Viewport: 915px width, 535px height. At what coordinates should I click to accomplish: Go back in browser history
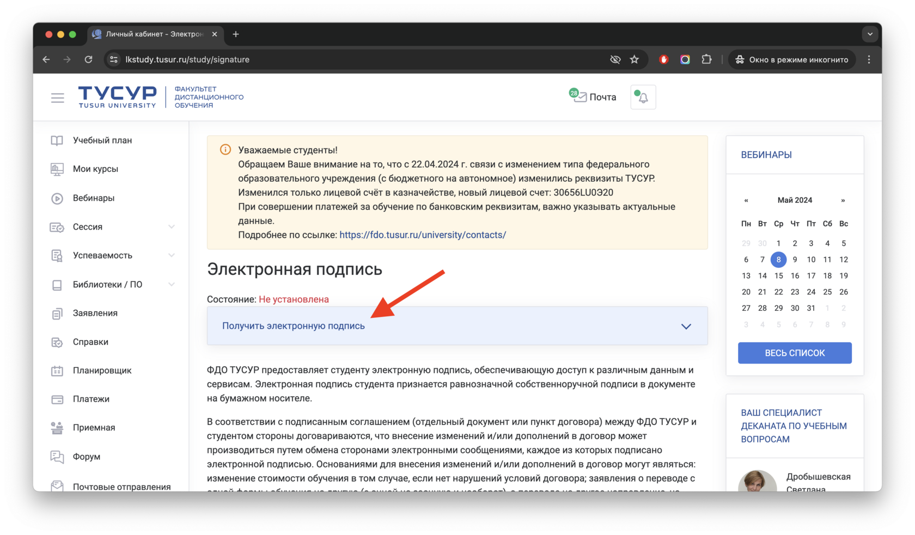point(47,59)
